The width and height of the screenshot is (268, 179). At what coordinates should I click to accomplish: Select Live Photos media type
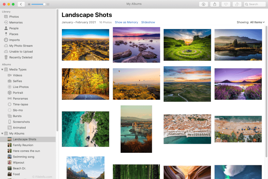(x=28, y=87)
